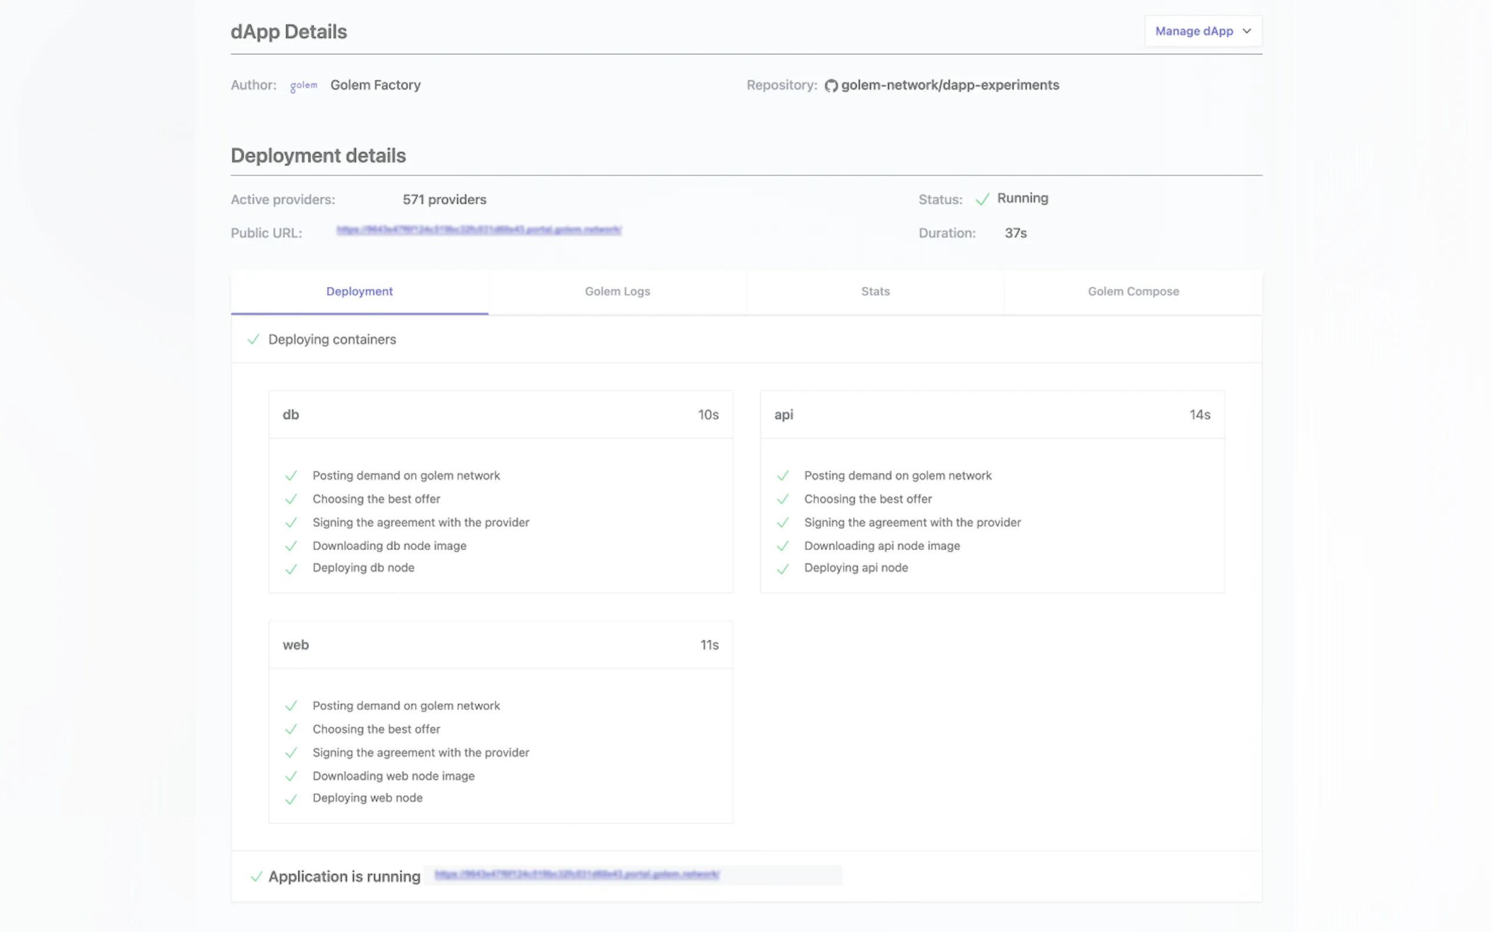
Task: Open the blurred Public URL link
Action: tap(479, 230)
